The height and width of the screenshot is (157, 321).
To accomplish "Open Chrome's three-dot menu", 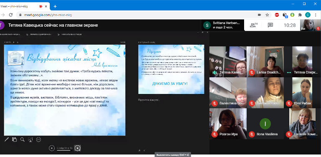I will [x=315, y=15].
